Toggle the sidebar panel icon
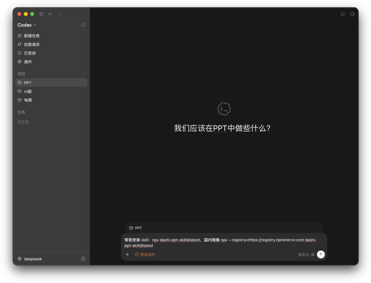Screen dimensions: 371x283 click(x=42, y=14)
